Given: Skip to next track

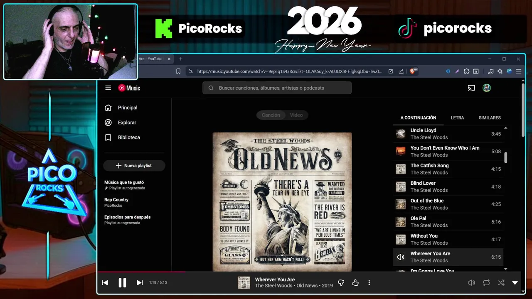Looking at the screenshot, I should pos(140,283).
